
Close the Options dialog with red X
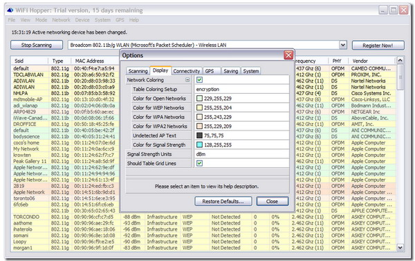(288, 55)
